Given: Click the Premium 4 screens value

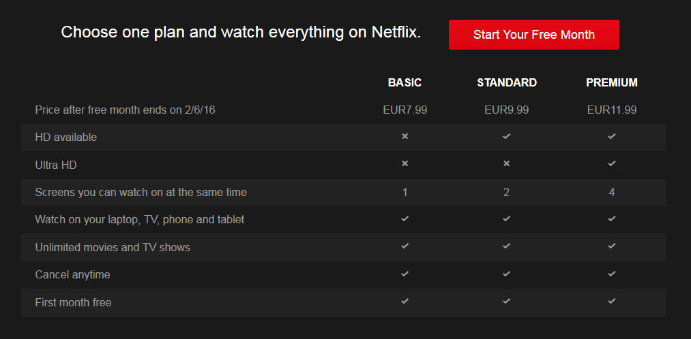Looking at the screenshot, I should click(x=612, y=192).
